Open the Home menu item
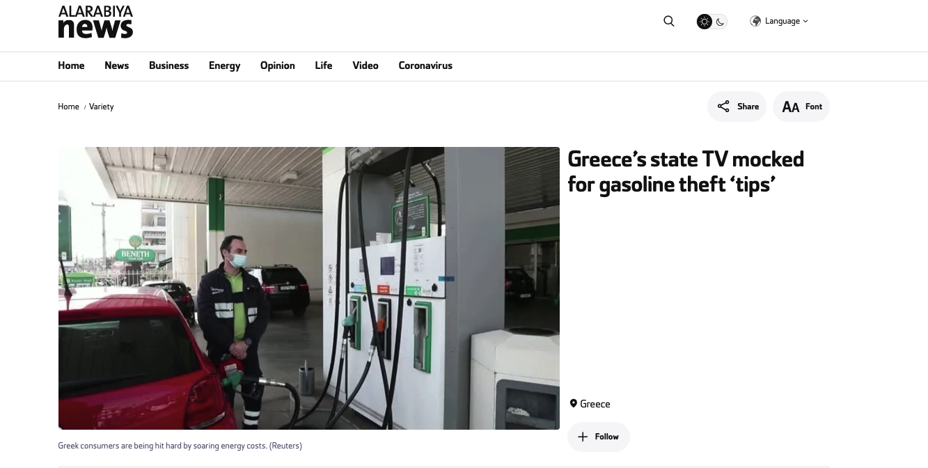This screenshot has width=928, height=468. (71, 65)
